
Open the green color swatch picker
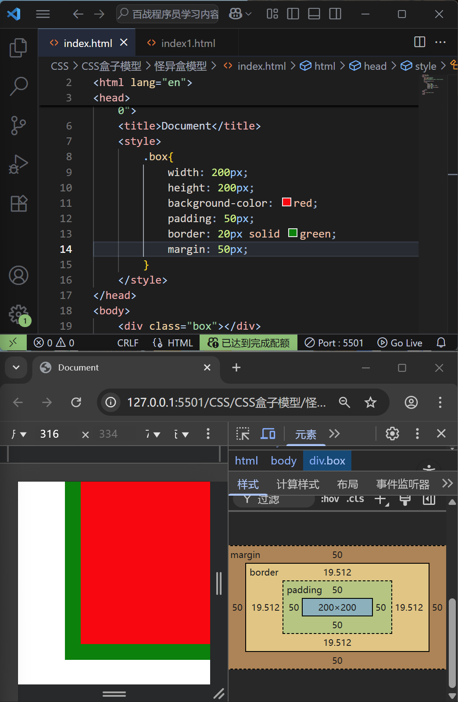coord(293,233)
